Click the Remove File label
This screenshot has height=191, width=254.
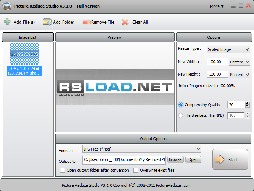pos(103,22)
